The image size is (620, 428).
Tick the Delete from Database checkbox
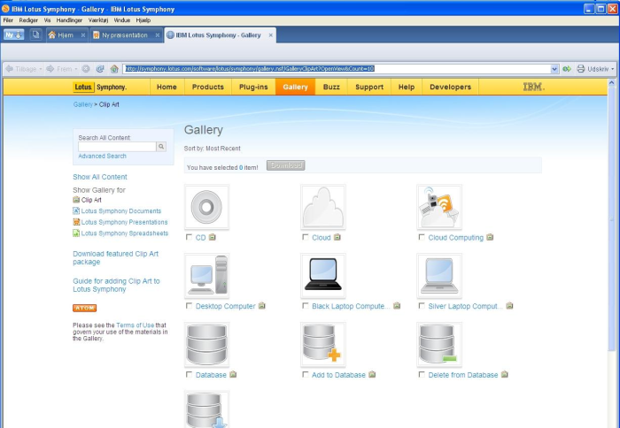click(422, 374)
